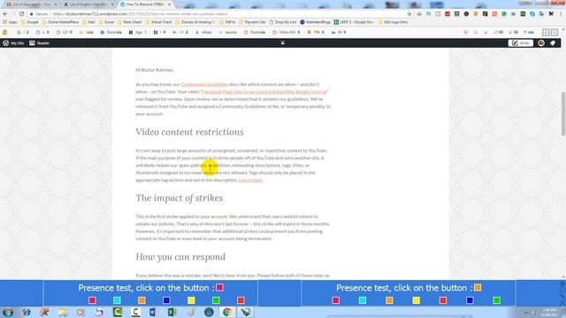Open the user avatar profile menu
This screenshot has height=318, width=566.
click(x=540, y=43)
